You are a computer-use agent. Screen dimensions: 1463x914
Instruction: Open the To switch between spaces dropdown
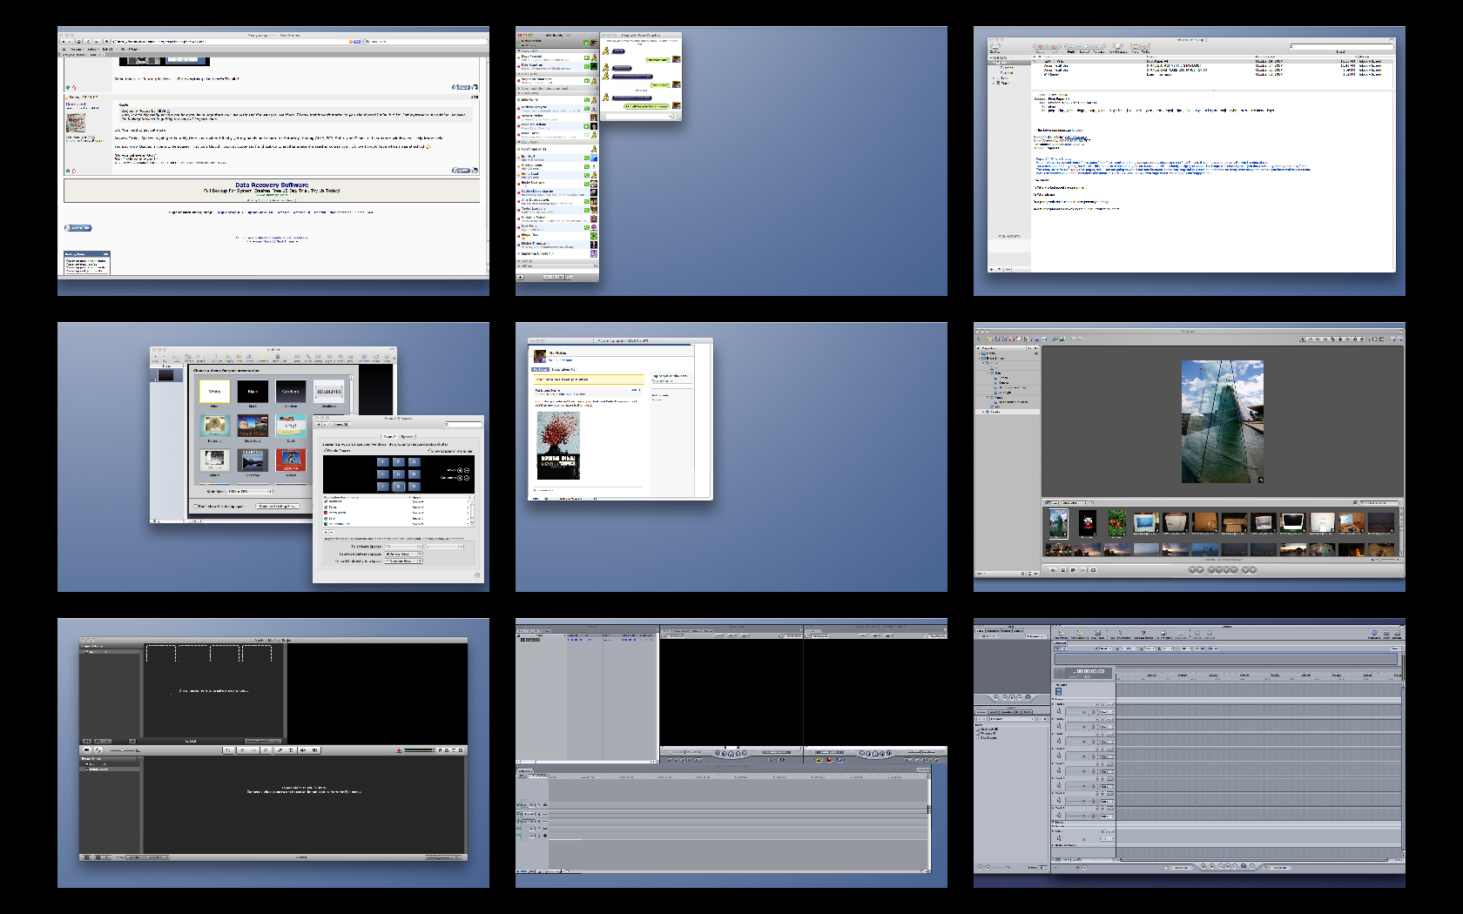click(403, 554)
